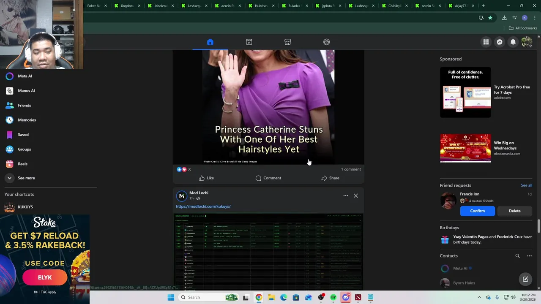Bookmark this page with star icon
541x304 pixels.
tap(490, 18)
